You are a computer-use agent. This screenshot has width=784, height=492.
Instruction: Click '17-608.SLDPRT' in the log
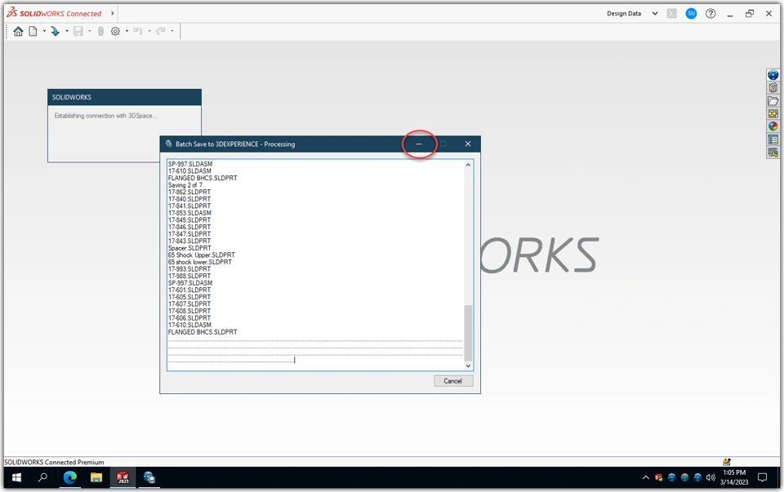pyautogui.click(x=189, y=311)
